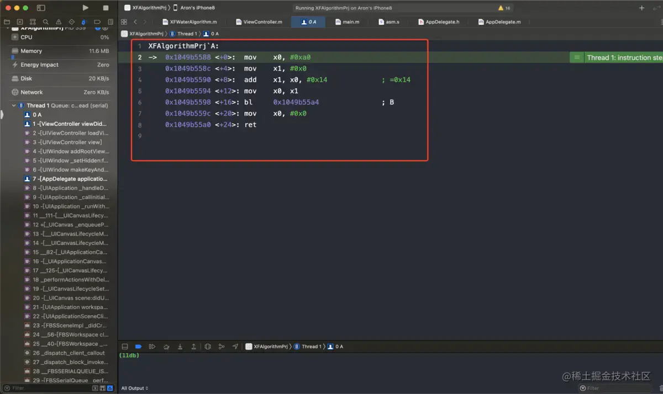Continue program execution
Screen dimensions: 663x394
(x=152, y=347)
